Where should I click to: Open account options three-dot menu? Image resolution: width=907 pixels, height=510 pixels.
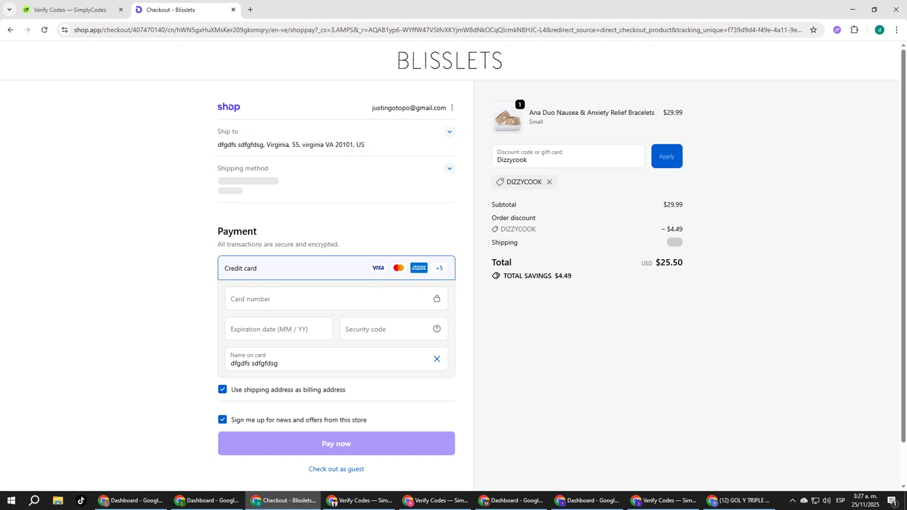click(x=452, y=108)
